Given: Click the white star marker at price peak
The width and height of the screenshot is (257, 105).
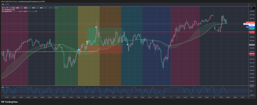Looking at the screenshot, I should (96, 27).
